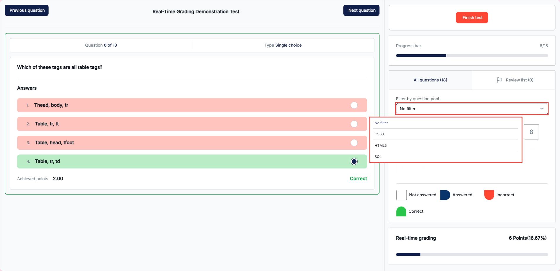Viewport: 560px width, 271px height.
Task: Click the Review list flag icon
Action: click(x=499, y=80)
